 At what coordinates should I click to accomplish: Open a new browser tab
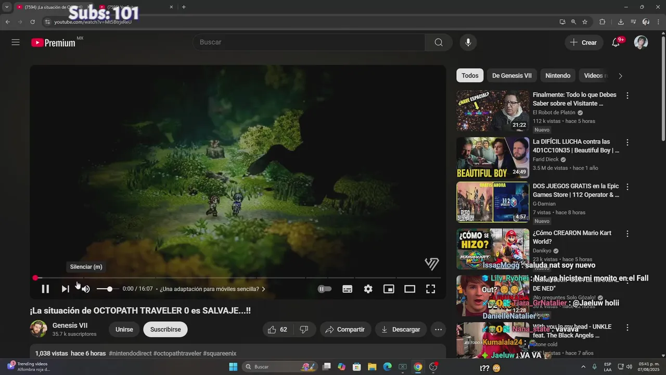point(184,7)
